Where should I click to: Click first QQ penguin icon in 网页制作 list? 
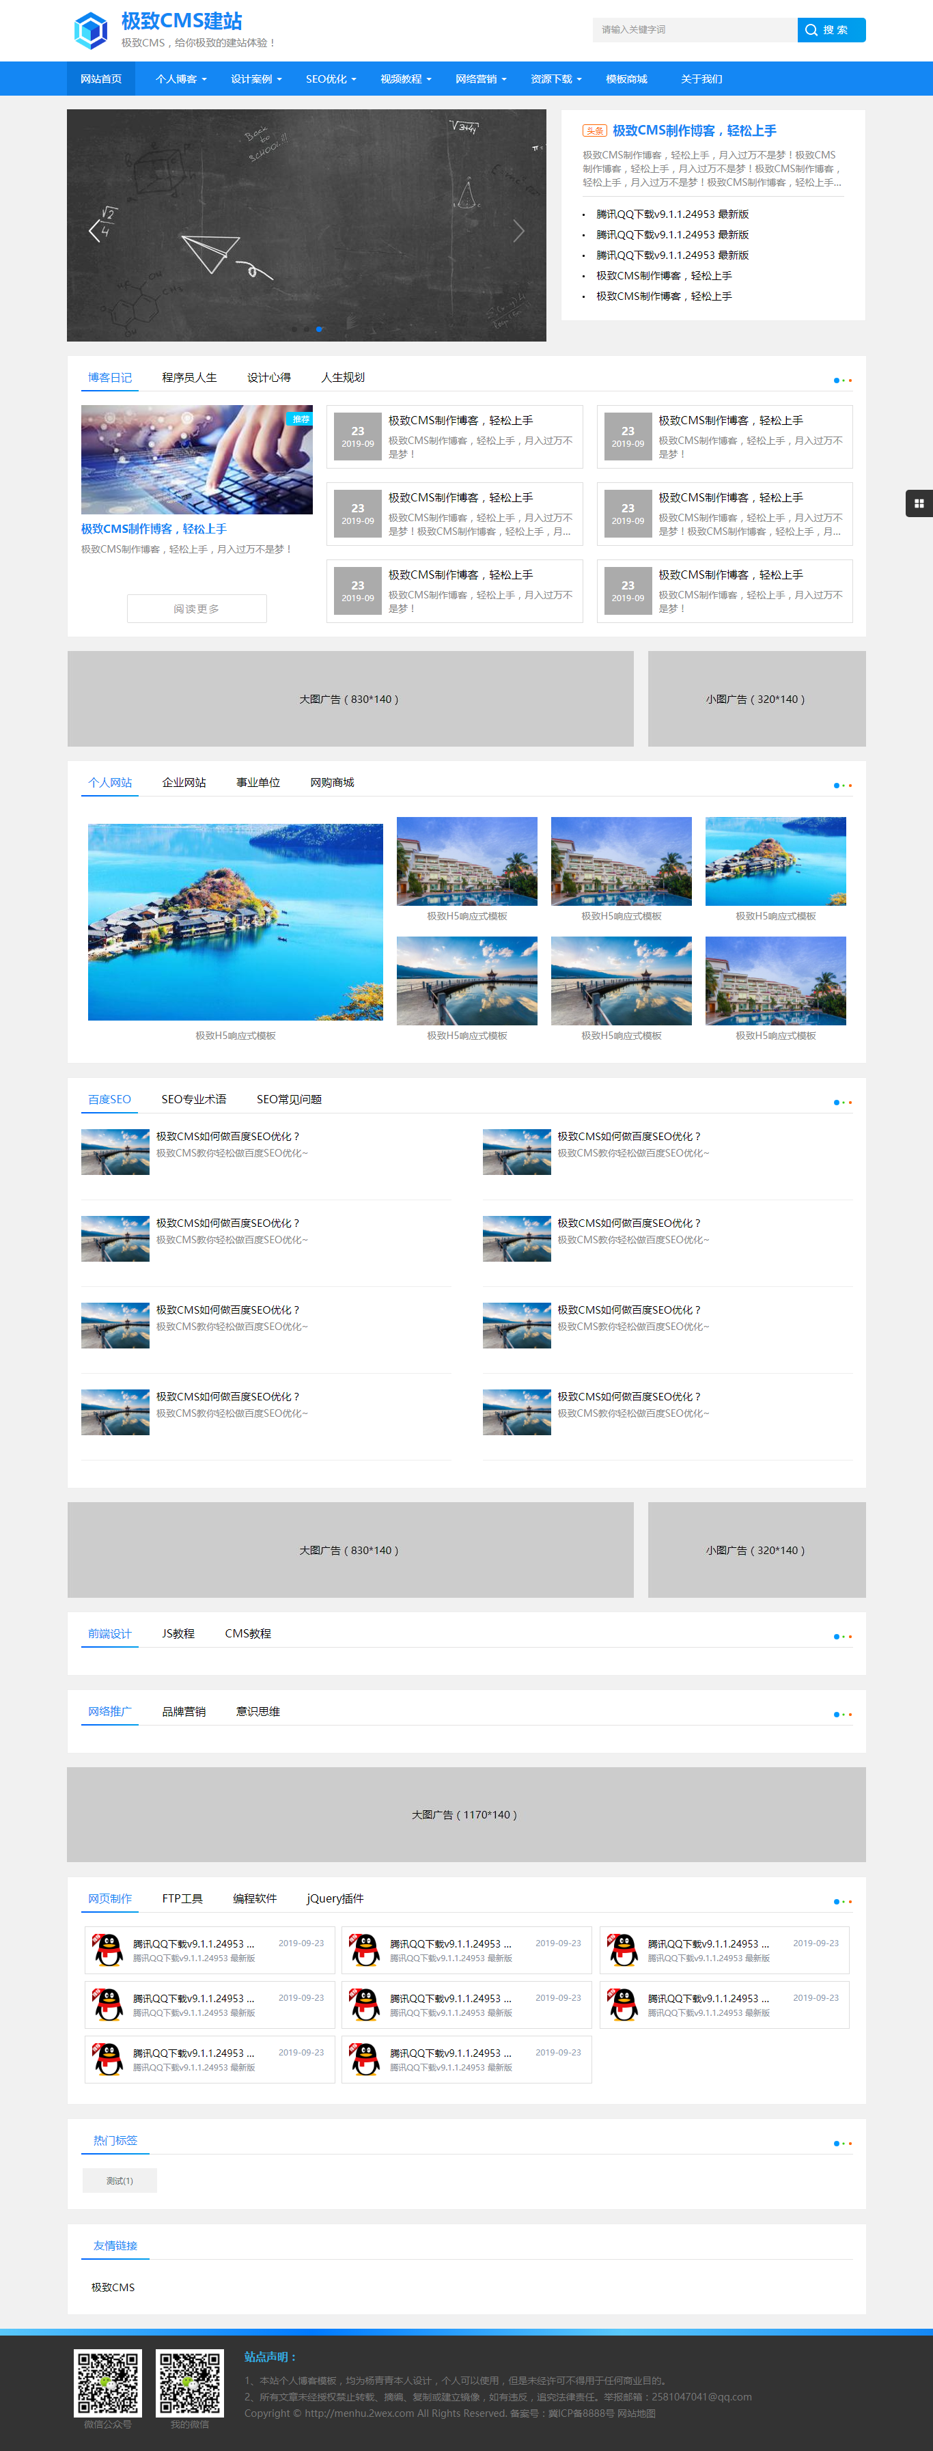109,1950
